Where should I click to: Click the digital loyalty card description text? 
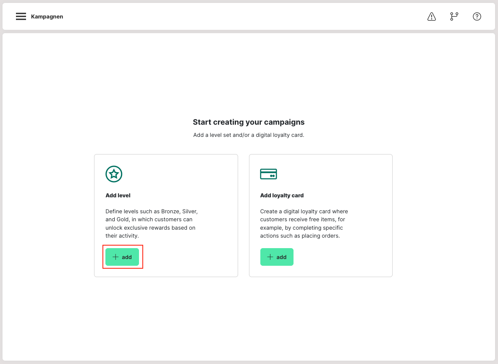304,224
